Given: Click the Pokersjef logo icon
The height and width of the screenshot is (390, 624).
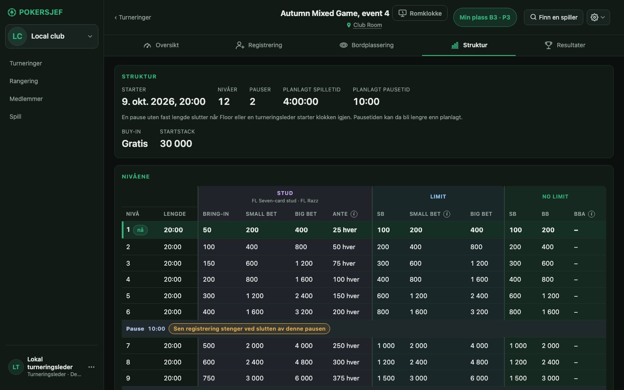Looking at the screenshot, I should pos(12,12).
